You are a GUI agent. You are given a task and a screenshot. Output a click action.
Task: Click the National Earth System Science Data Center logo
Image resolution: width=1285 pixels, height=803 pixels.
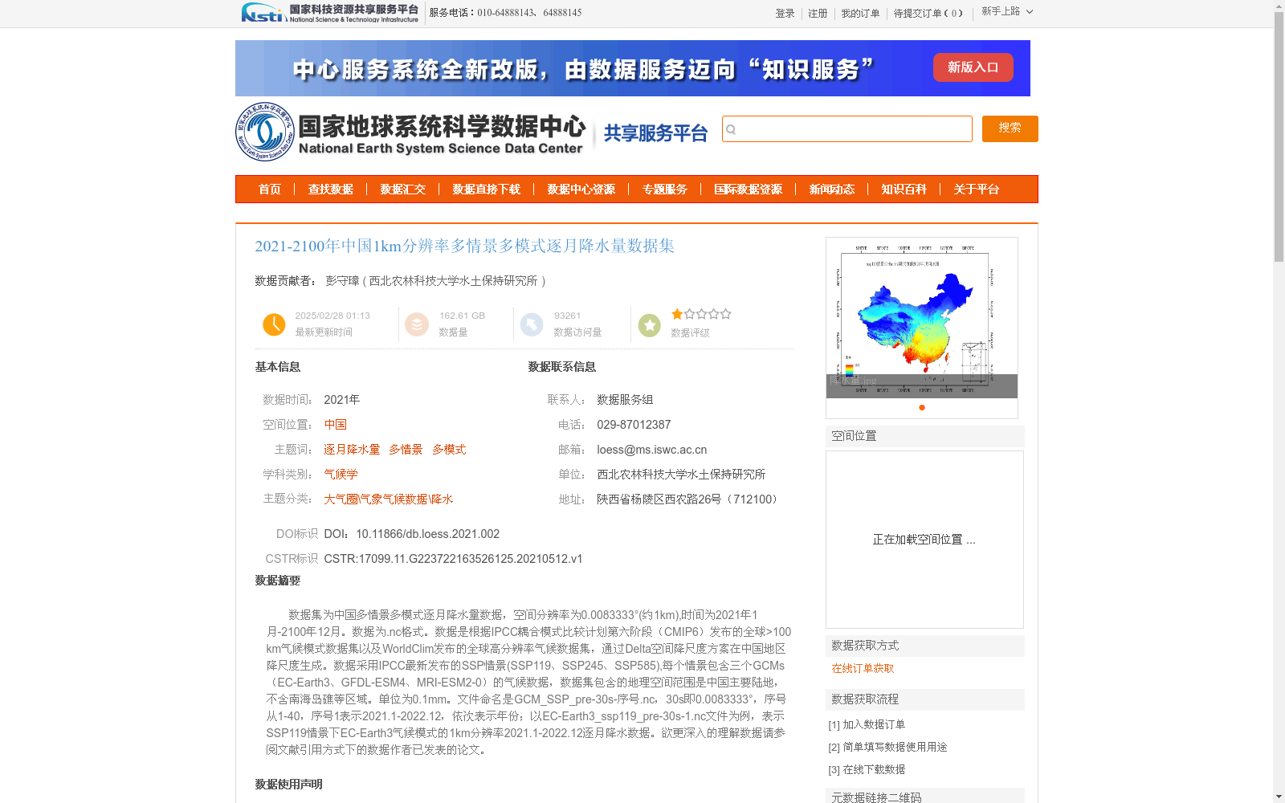(411, 132)
